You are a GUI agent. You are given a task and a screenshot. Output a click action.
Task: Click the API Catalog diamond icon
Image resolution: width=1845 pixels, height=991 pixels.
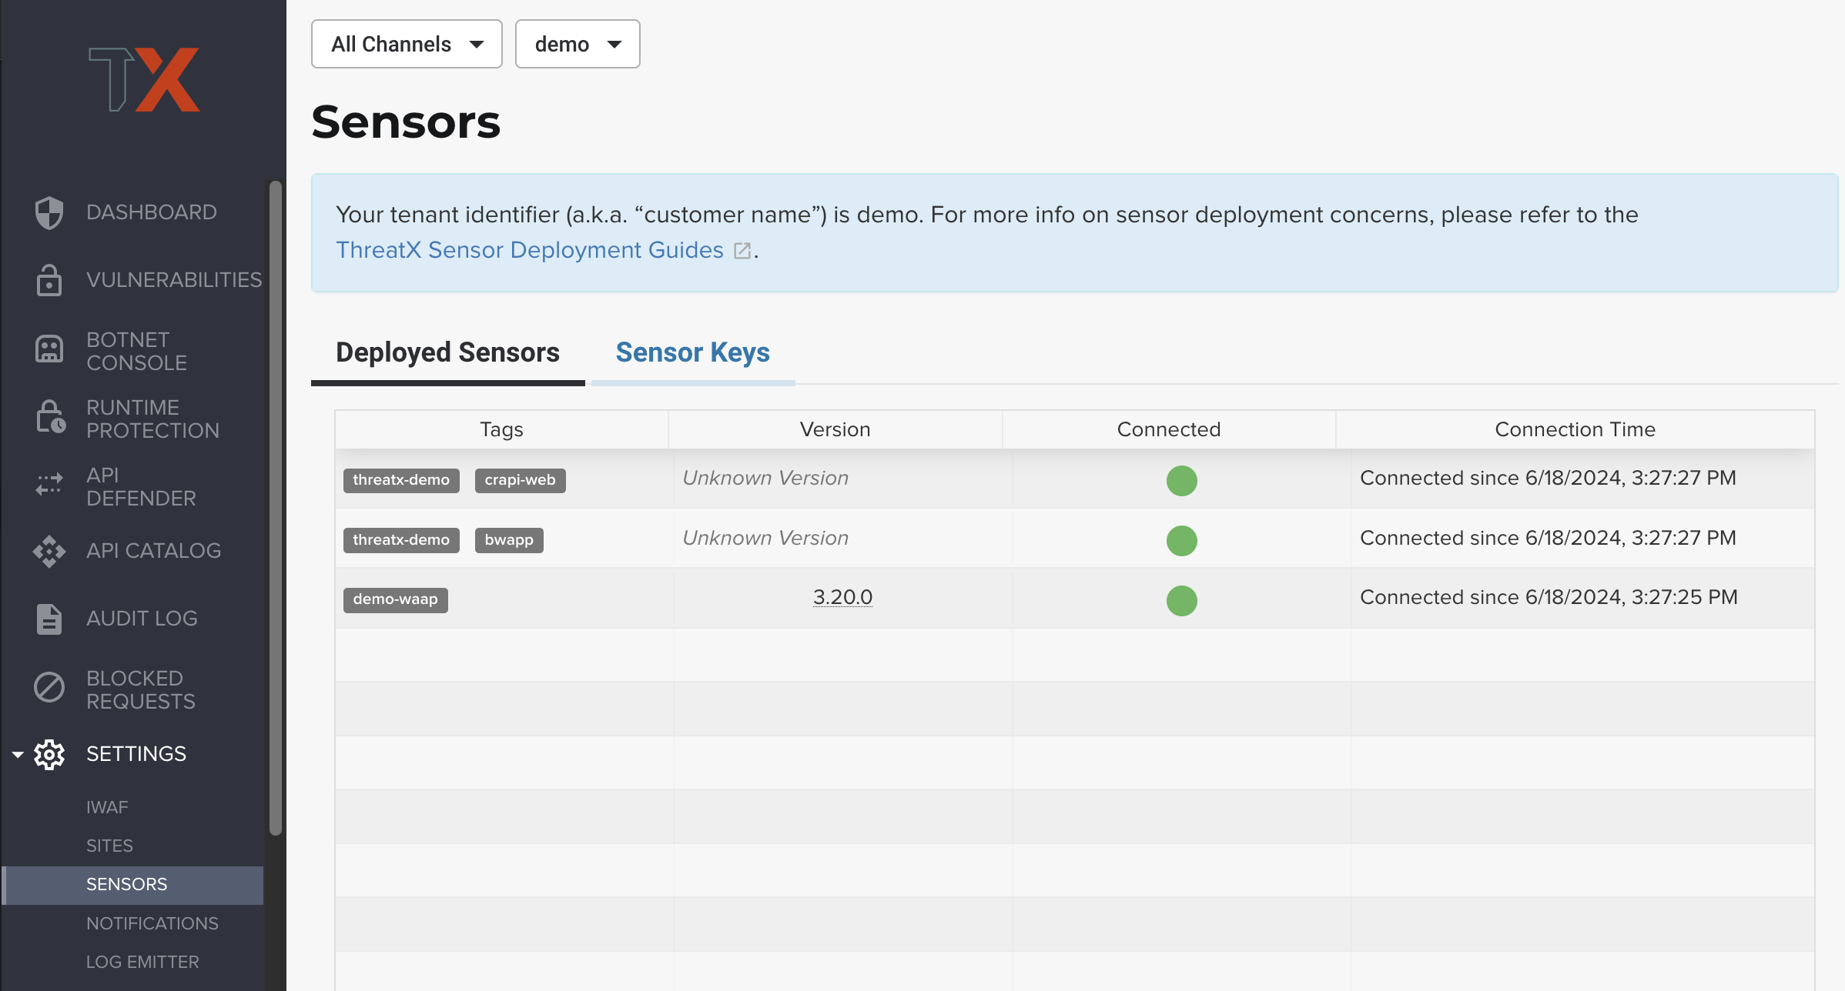click(49, 552)
